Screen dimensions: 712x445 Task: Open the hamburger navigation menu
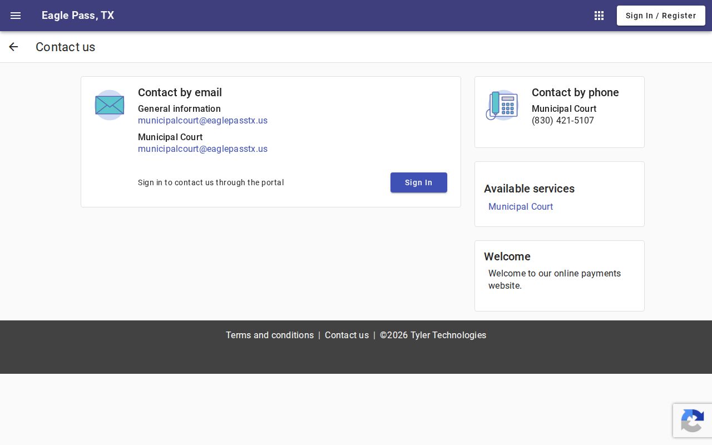click(x=16, y=16)
